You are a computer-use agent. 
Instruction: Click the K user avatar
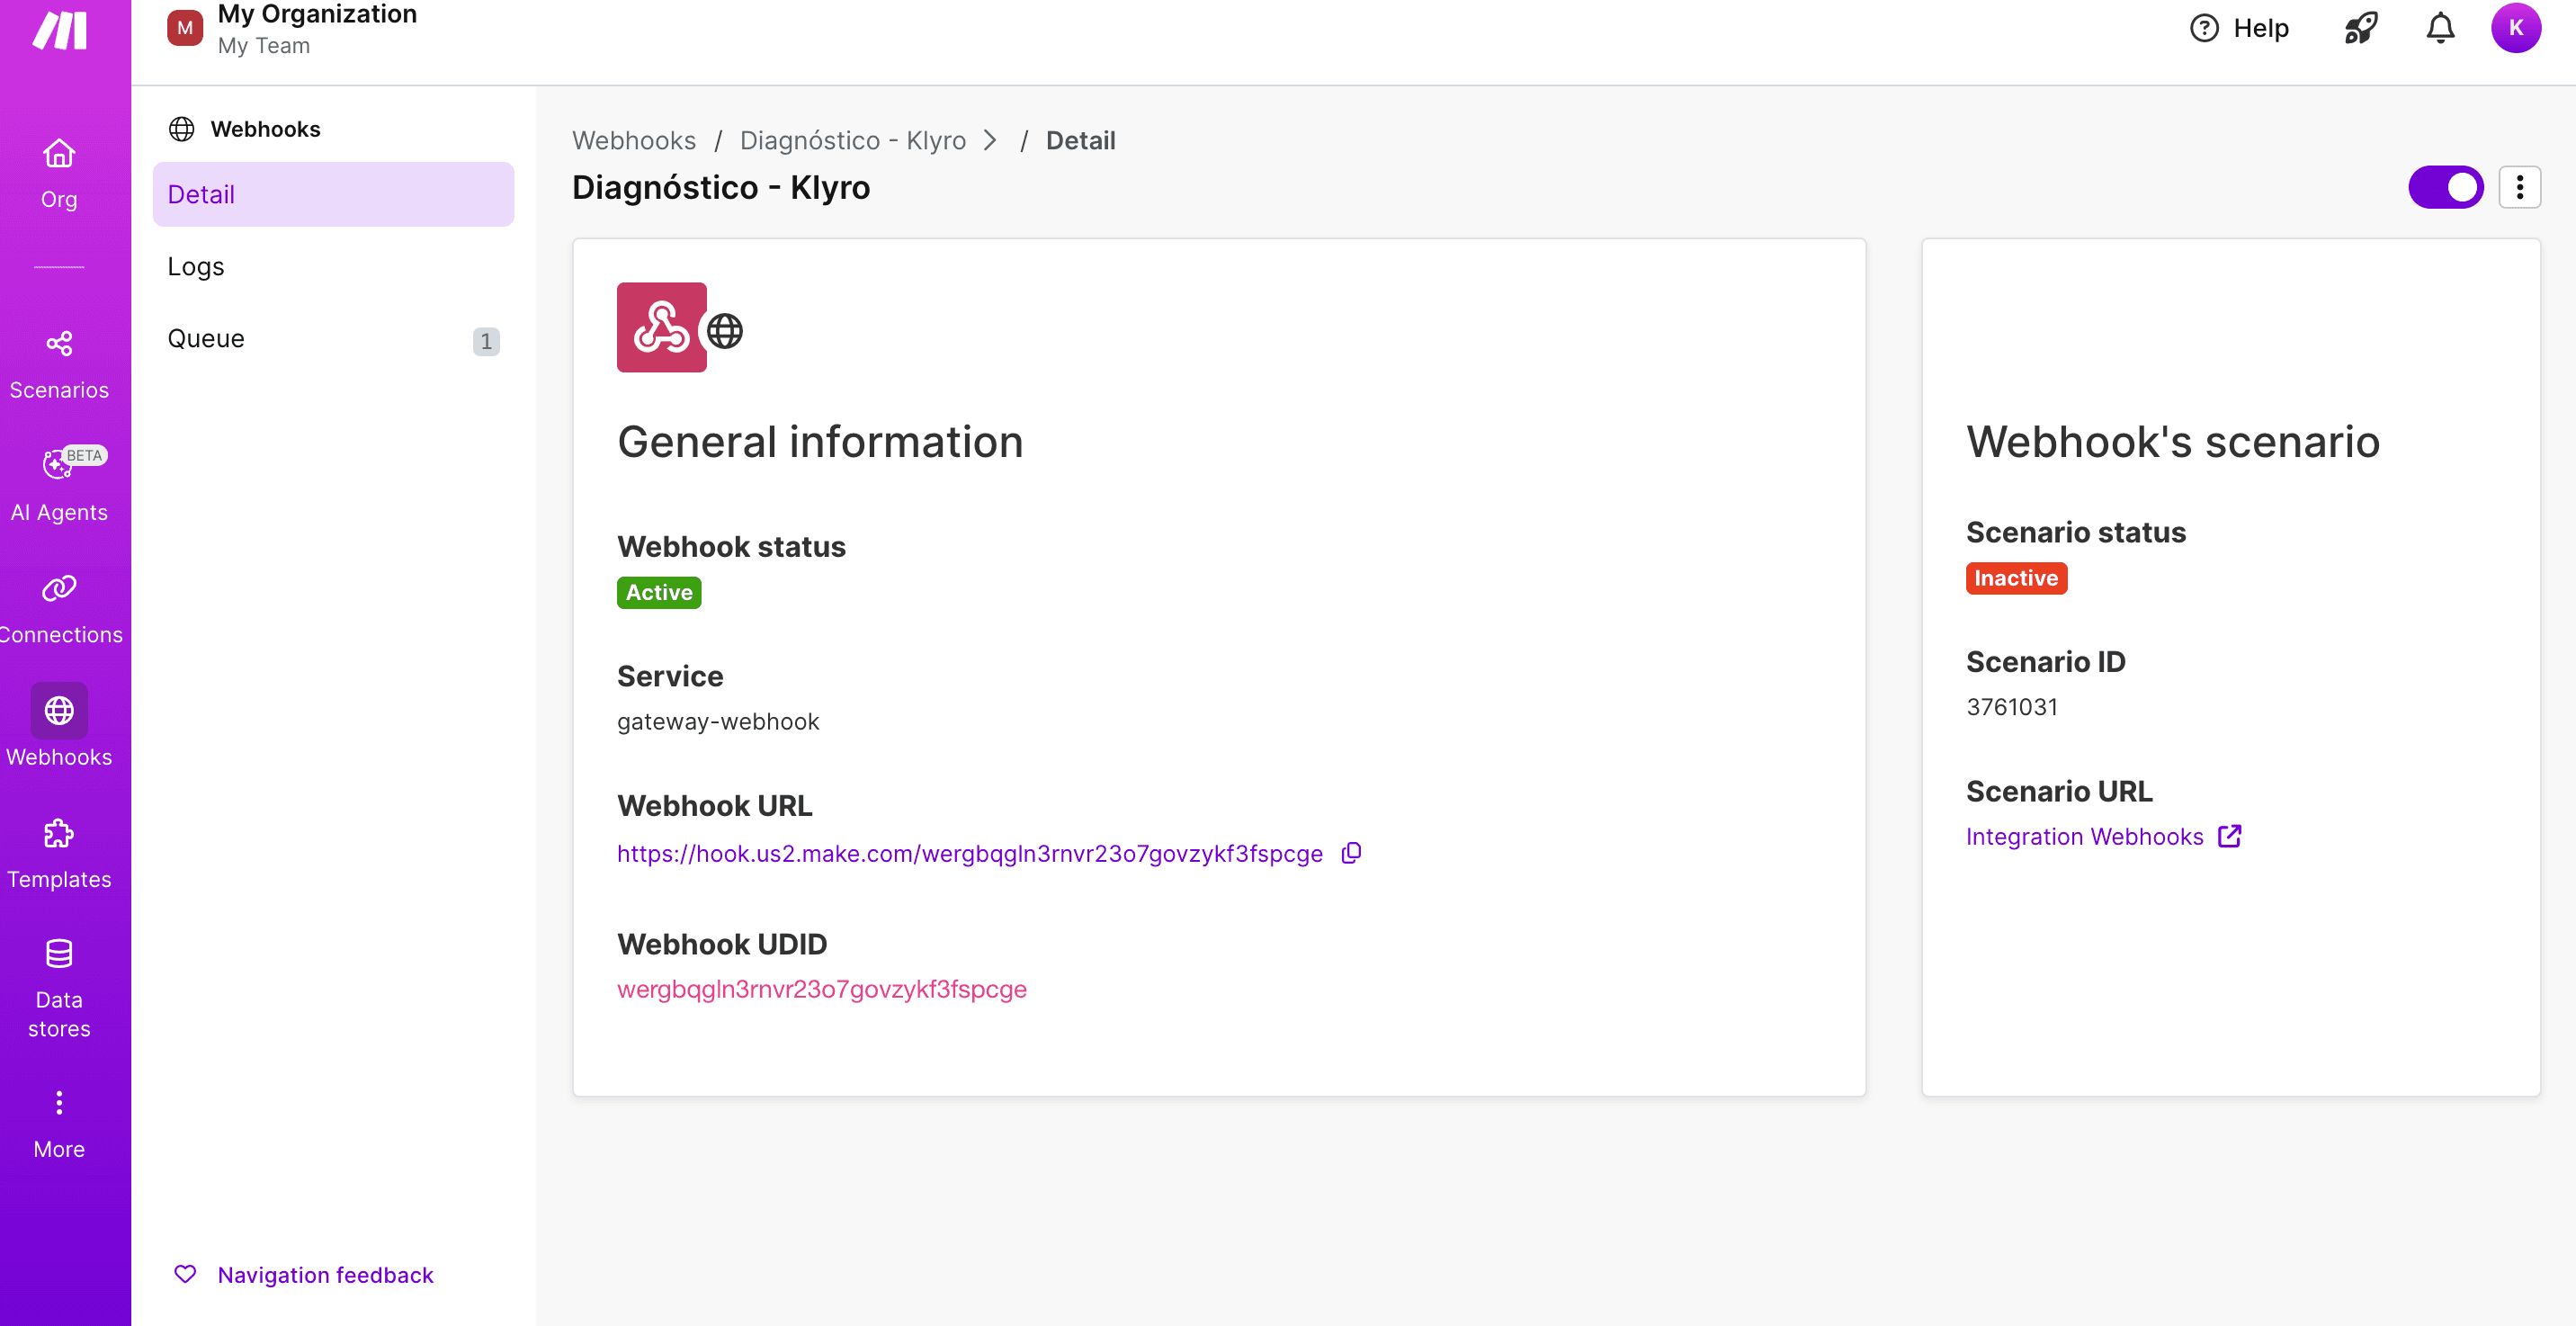click(2515, 28)
